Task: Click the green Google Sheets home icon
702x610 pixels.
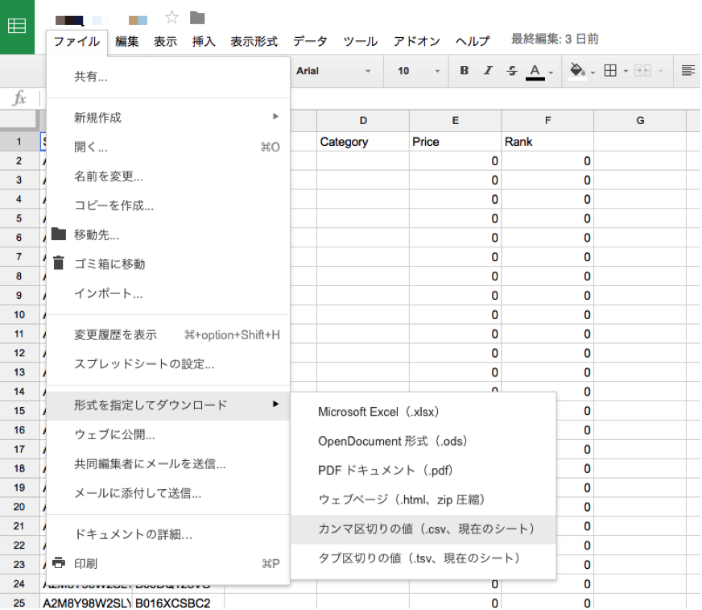Action: (17, 27)
